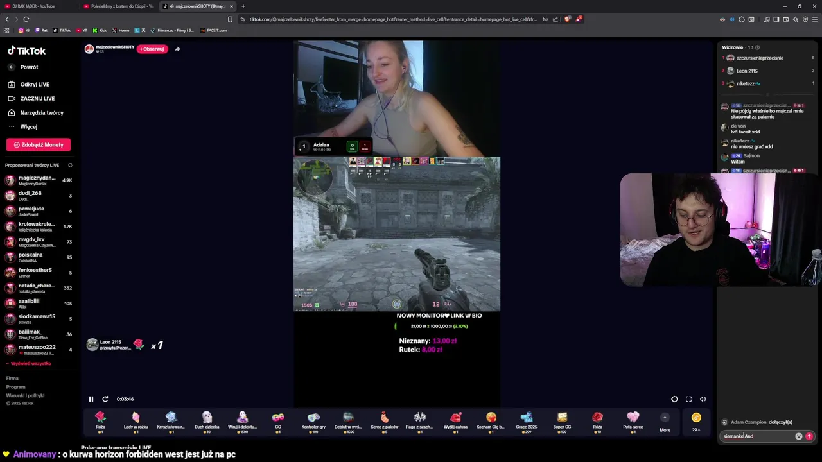Click the browser address bar URL
Screen dimensions: 822x462
pos(393,19)
